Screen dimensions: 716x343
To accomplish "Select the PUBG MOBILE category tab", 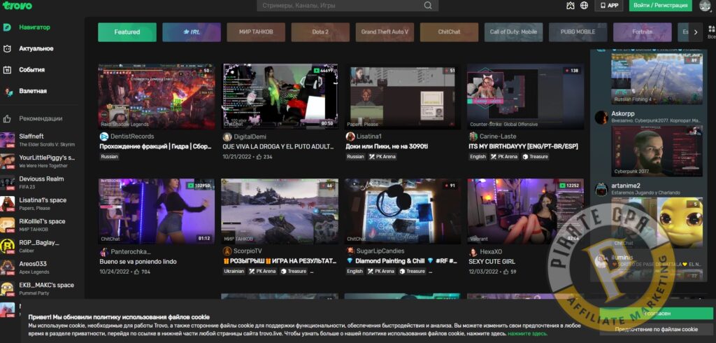I will 578,32.
